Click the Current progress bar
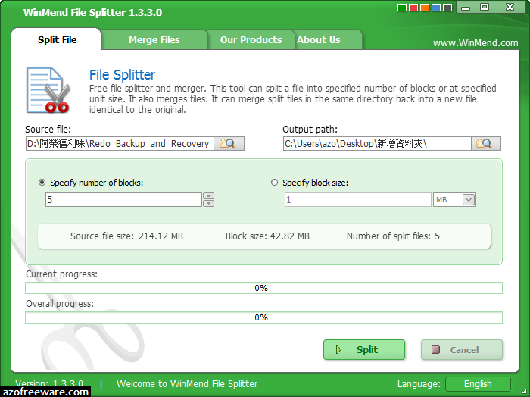 point(263,288)
